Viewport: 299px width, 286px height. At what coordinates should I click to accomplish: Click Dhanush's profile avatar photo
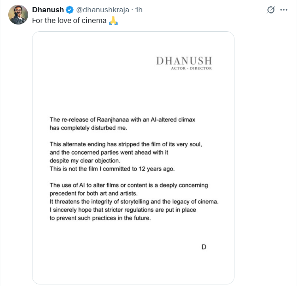pyautogui.click(x=18, y=15)
